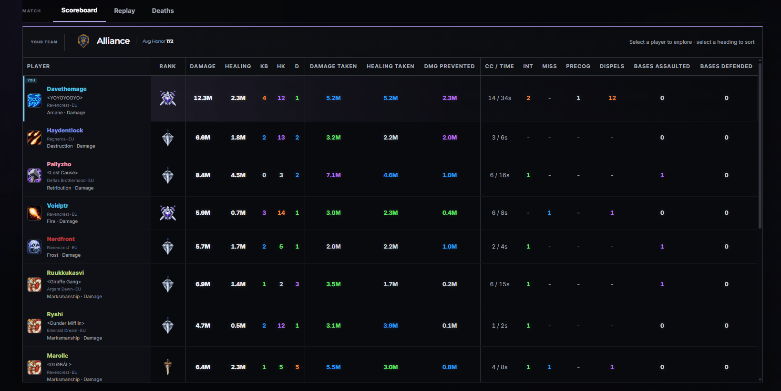
Task: Click the scrollbar down arrow
Action: pos(760,380)
